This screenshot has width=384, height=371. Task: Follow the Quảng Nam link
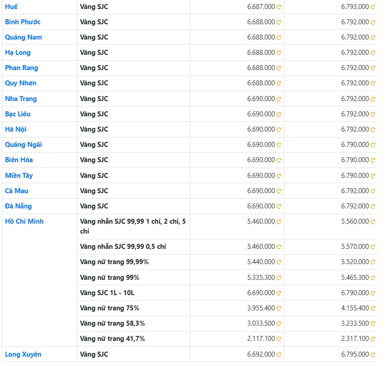click(23, 37)
